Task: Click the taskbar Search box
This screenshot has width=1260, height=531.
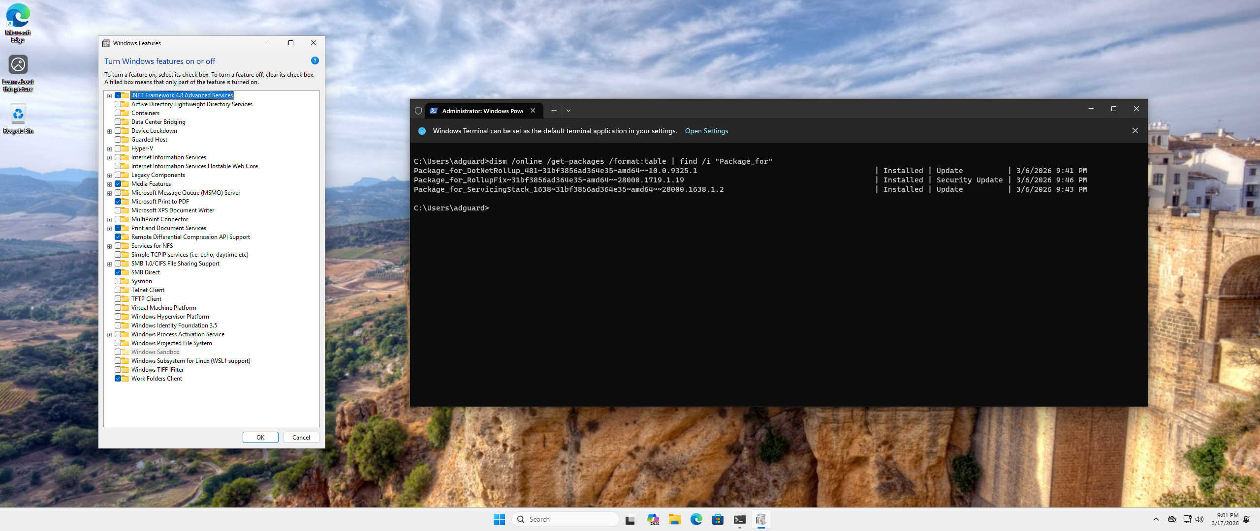Action: (566, 519)
